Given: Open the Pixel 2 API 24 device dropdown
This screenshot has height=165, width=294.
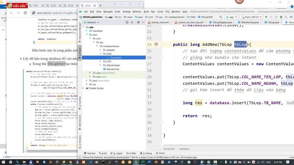Looking at the screenshot, I should pyautogui.click(x=251, y=17).
